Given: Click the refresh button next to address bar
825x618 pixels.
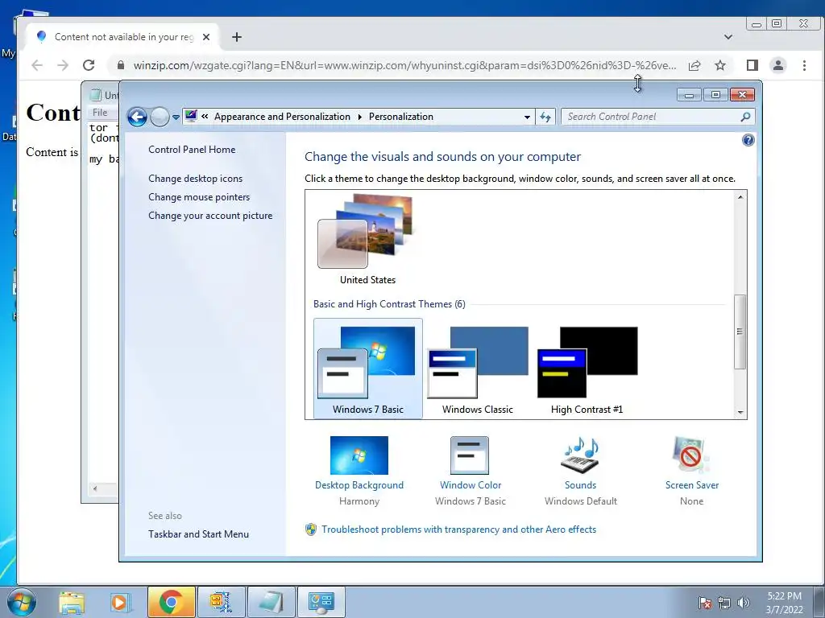Looking at the screenshot, I should (545, 117).
